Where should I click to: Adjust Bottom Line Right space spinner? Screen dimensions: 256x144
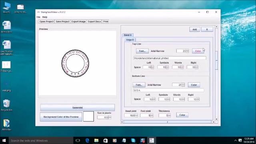194,99
